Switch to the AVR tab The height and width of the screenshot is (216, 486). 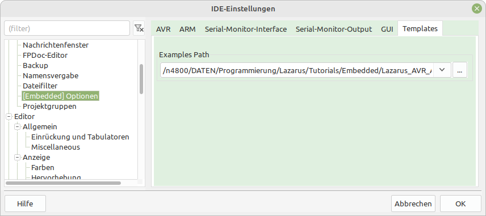[x=164, y=29]
